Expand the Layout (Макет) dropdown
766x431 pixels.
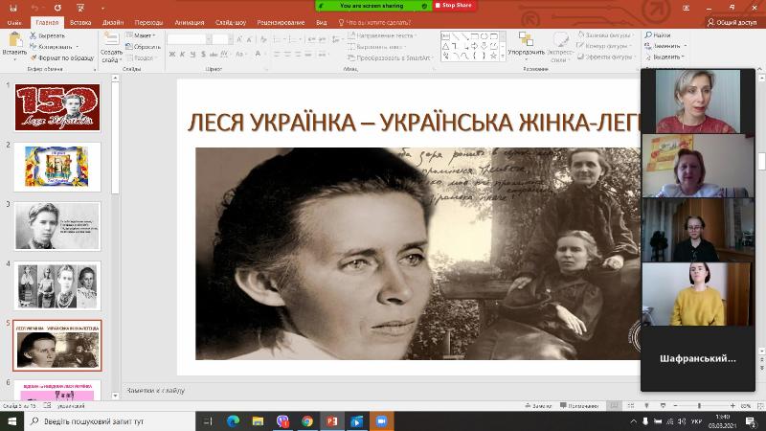(x=146, y=35)
